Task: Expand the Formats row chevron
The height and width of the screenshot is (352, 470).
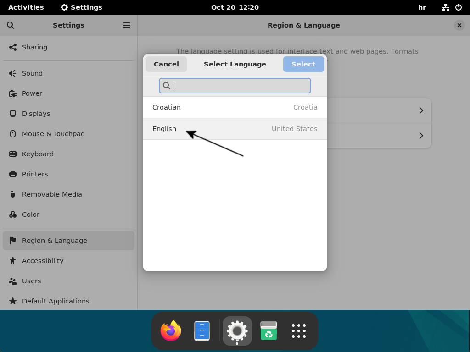Action: [421, 136]
